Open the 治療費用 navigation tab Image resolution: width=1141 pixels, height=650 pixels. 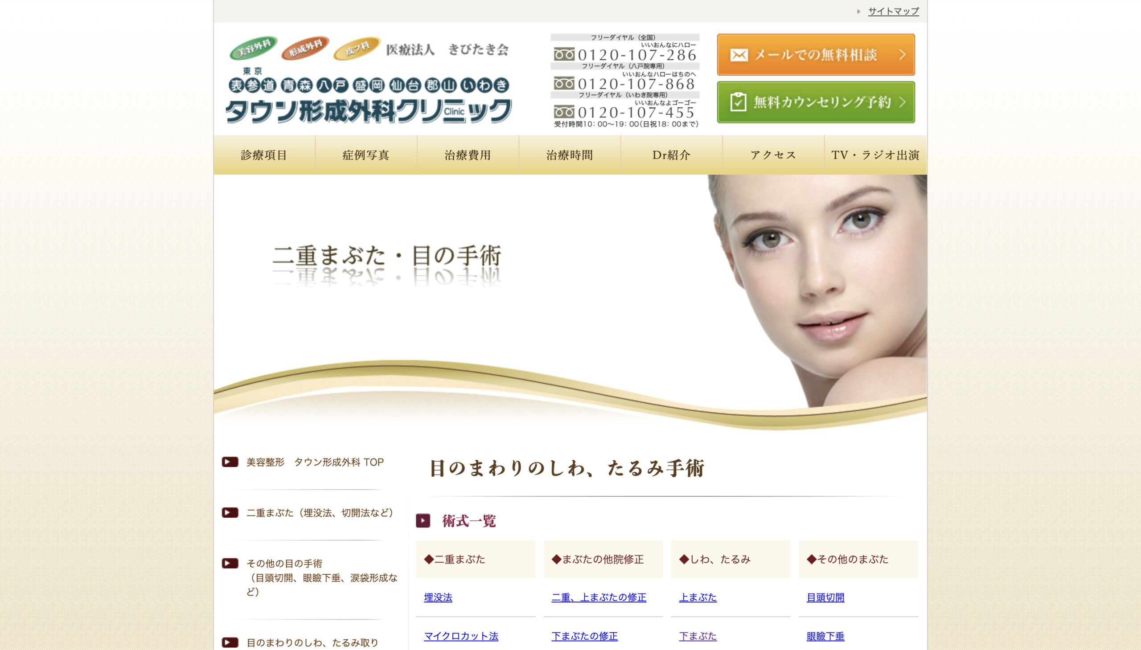[468, 155]
